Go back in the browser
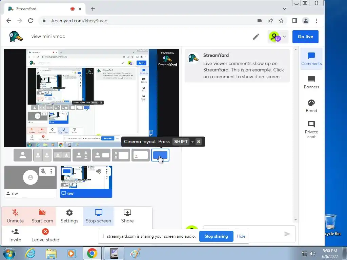347x260 pixels. [9, 21]
